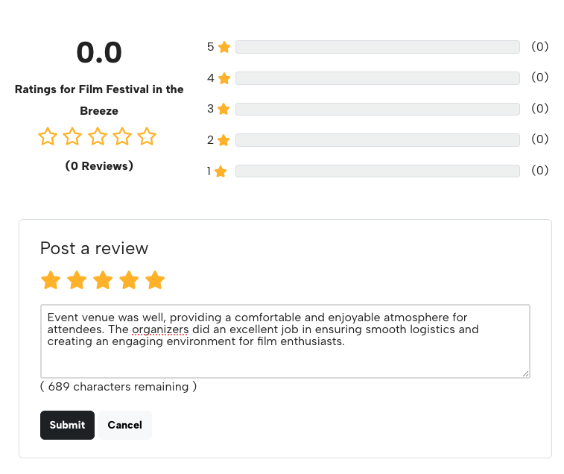Submit the review
The image size is (564, 474).
(x=67, y=425)
